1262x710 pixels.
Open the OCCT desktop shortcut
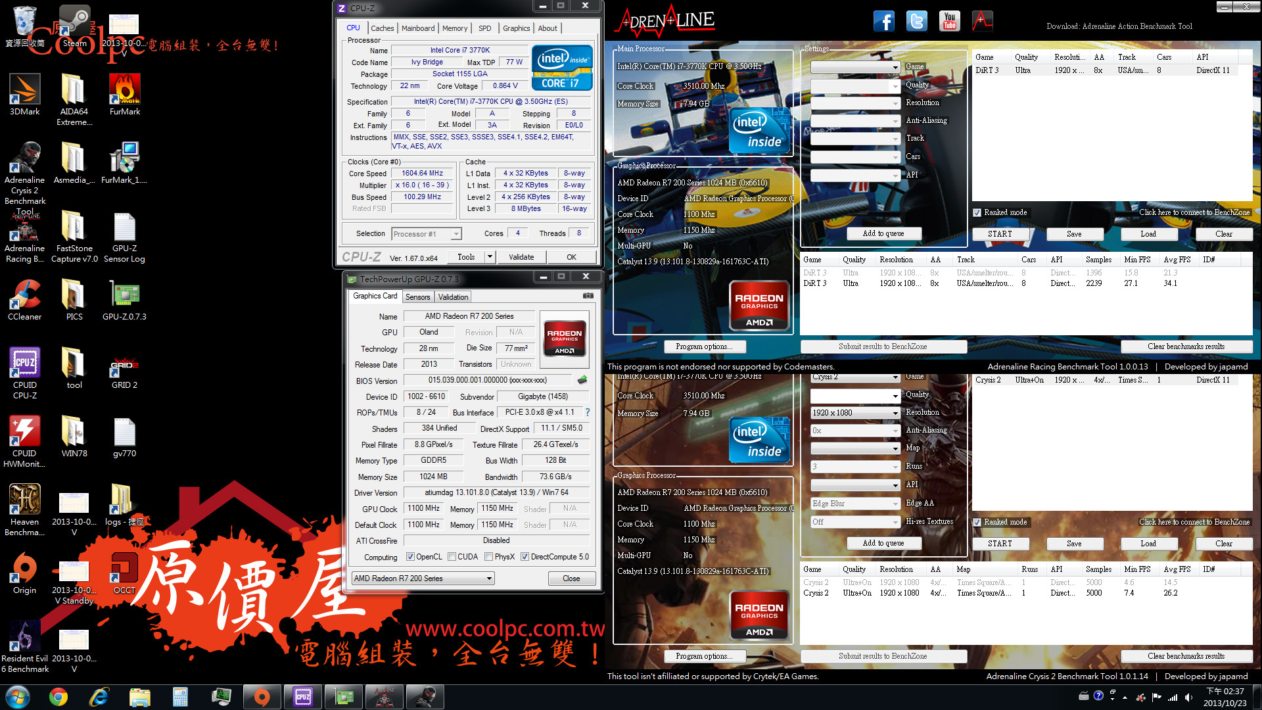(x=124, y=573)
